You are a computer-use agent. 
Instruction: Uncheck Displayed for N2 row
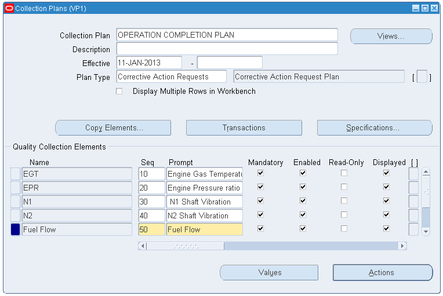pos(386,215)
